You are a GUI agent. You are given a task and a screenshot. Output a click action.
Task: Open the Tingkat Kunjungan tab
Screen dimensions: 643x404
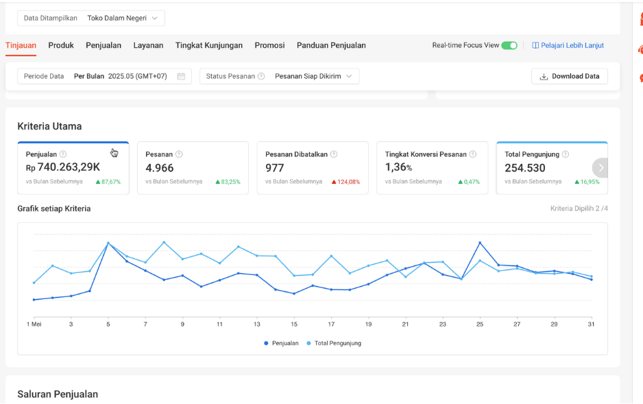point(209,45)
